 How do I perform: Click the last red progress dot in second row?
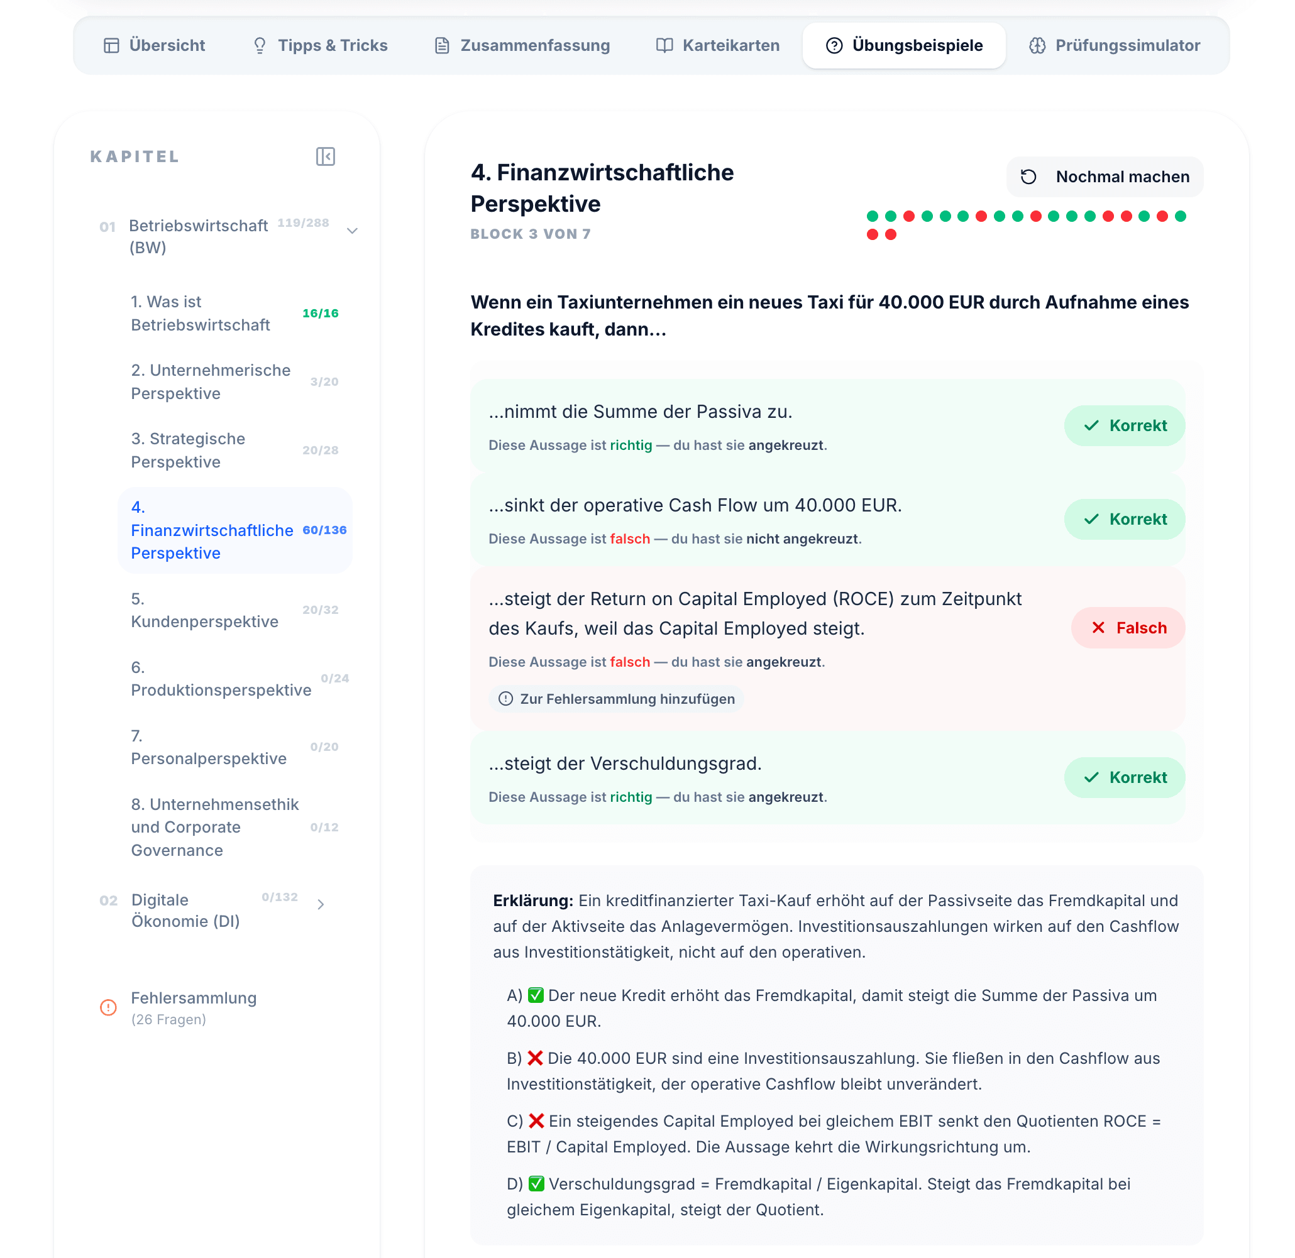890,234
